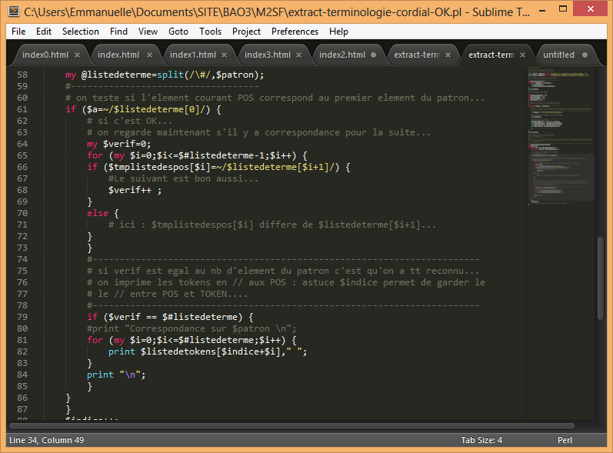Screen dimensions: 613x453
Task: Click 'if ($verif == $#listedeterme) {' line
Action: click(170, 317)
